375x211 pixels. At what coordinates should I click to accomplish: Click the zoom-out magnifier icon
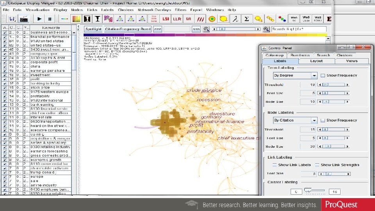point(206,29)
